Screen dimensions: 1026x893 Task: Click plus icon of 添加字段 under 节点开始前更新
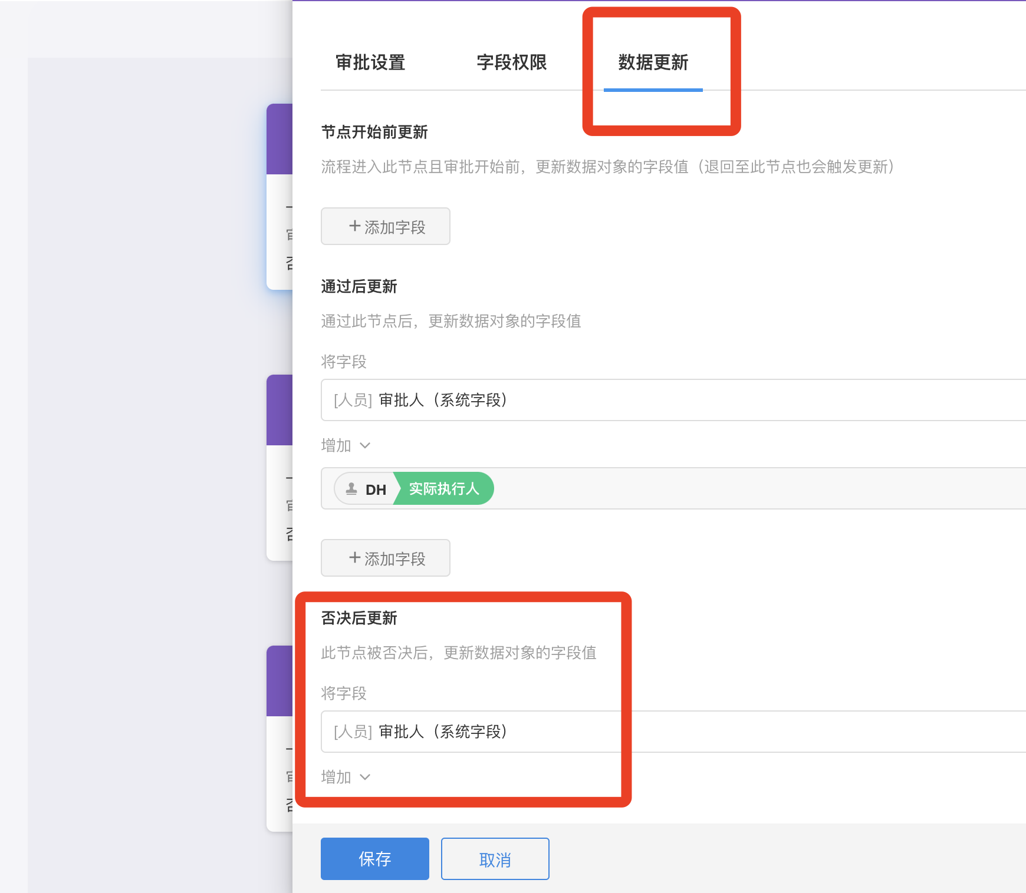click(x=354, y=226)
